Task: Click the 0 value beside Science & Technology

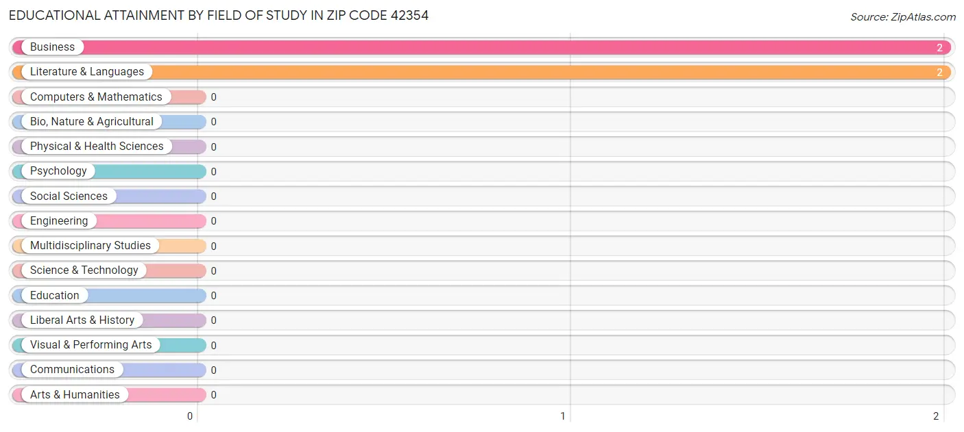Action: pyautogui.click(x=213, y=271)
